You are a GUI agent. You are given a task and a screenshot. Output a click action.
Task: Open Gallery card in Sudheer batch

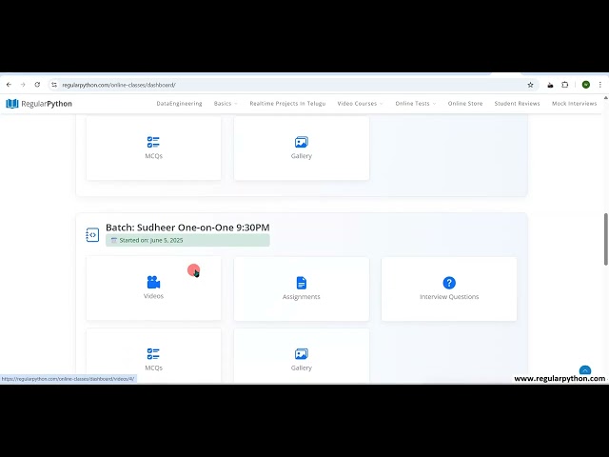tap(302, 355)
